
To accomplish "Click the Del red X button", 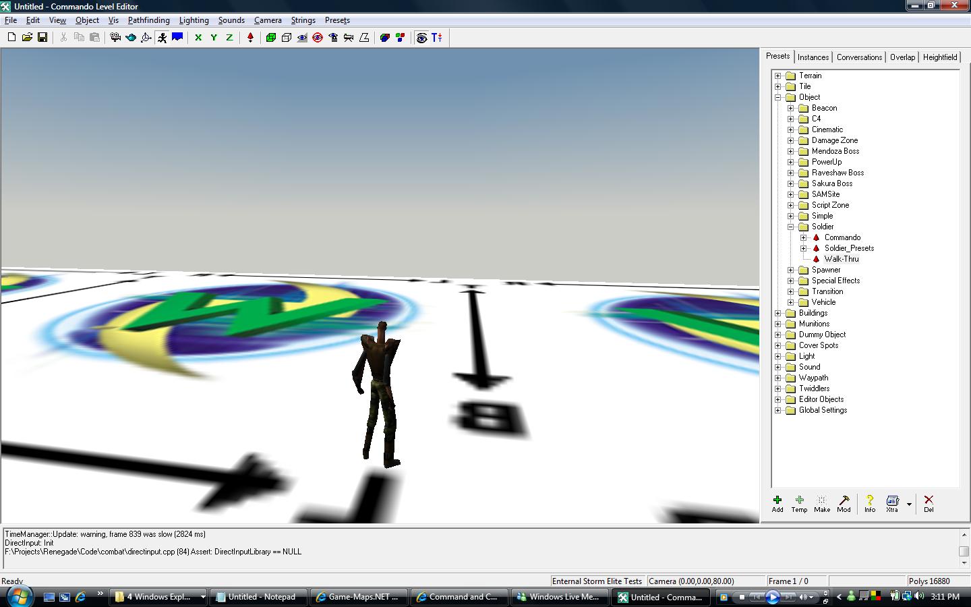I will 929,503.
